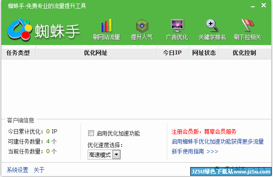Click the 今日累计优化 0 IP value
Viewport: 273px width, 177px height.
[52, 132]
